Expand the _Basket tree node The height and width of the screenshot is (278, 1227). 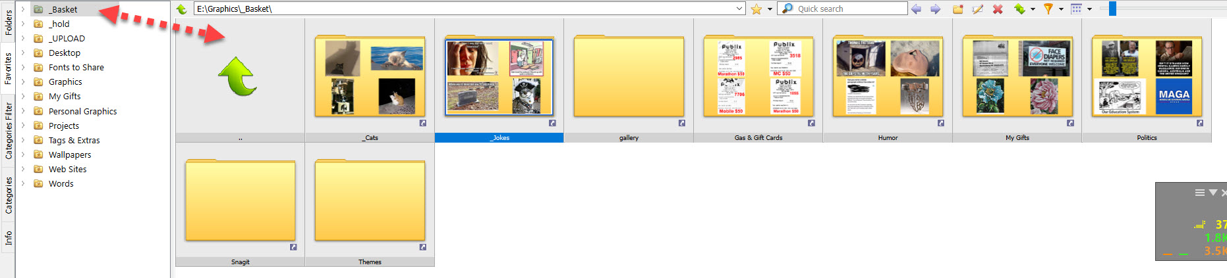pyautogui.click(x=23, y=9)
